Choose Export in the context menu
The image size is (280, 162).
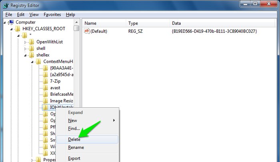[87, 158]
